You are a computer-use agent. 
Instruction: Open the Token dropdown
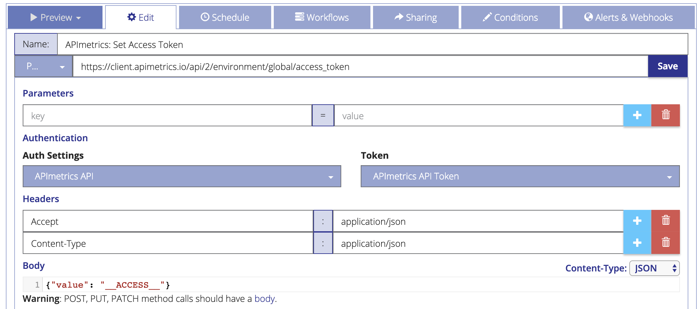pos(520,176)
